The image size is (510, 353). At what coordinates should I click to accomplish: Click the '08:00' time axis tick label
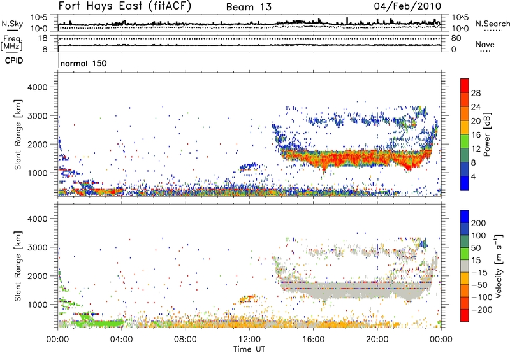[185, 340]
